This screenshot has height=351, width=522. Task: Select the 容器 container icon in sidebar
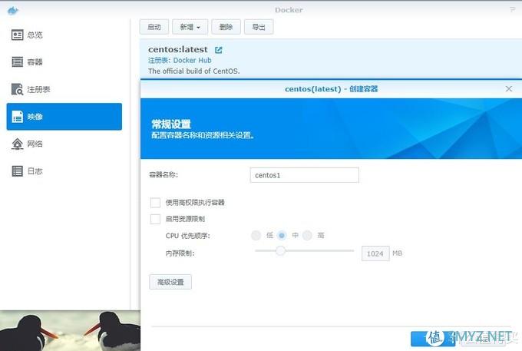coord(18,62)
